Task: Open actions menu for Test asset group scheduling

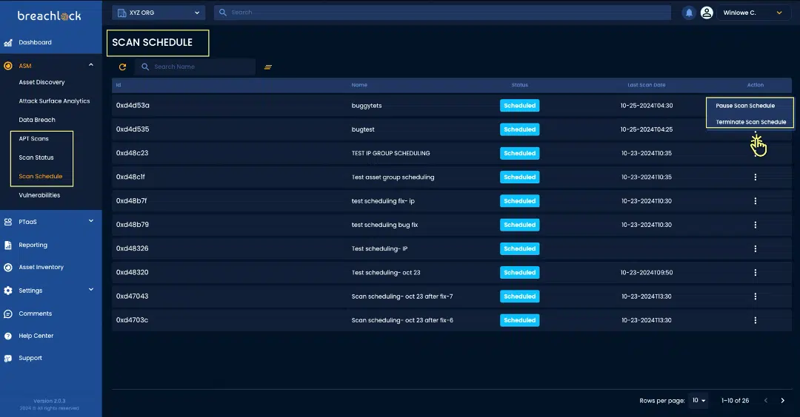Action: (x=756, y=177)
